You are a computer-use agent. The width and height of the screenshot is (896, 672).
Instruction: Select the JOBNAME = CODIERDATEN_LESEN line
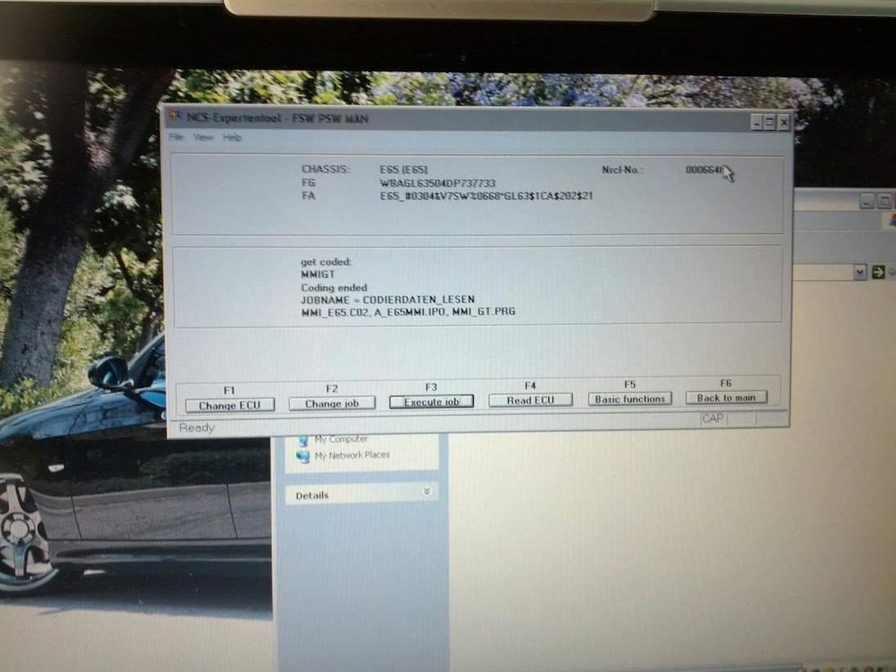click(387, 300)
